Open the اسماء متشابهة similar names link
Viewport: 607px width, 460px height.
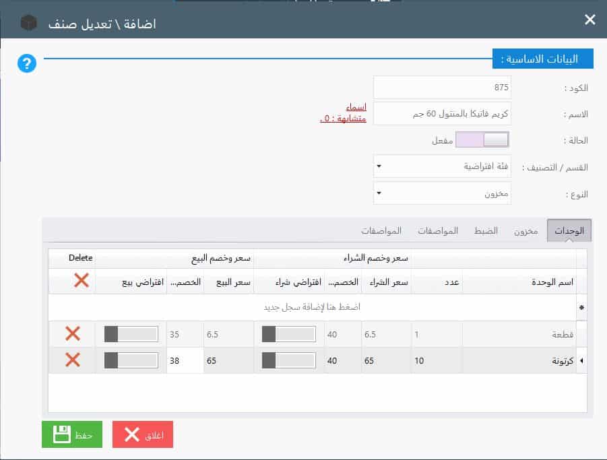coord(343,112)
